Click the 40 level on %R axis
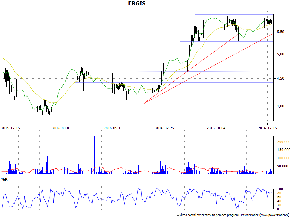The width and height of the screenshot is (291, 218). [279, 201]
